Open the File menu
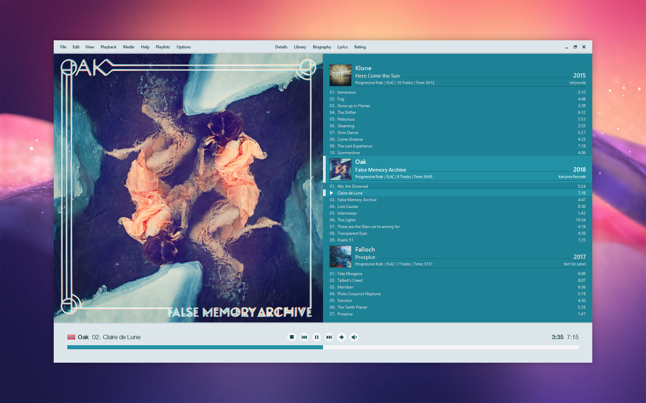Viewport: 646px width, 403px height. [x=63, y=47]
